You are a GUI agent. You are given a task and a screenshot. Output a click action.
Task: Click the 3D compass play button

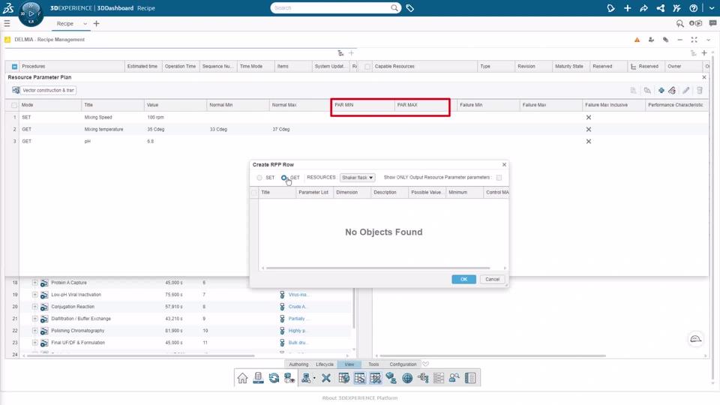(x=31, y=13)
